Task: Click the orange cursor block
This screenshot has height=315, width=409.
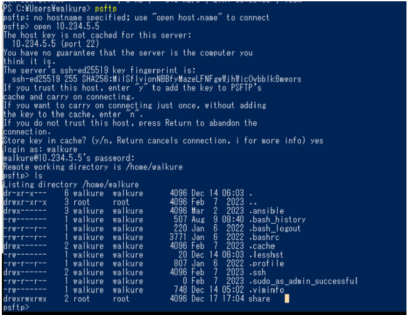Action: (x=286, y=299)
